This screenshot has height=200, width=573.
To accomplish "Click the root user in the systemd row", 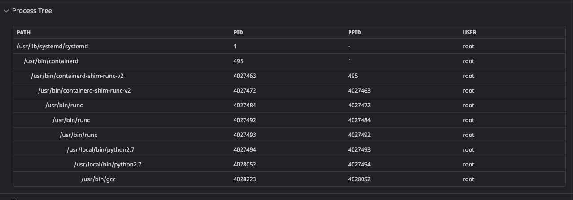I will point(468,47).
